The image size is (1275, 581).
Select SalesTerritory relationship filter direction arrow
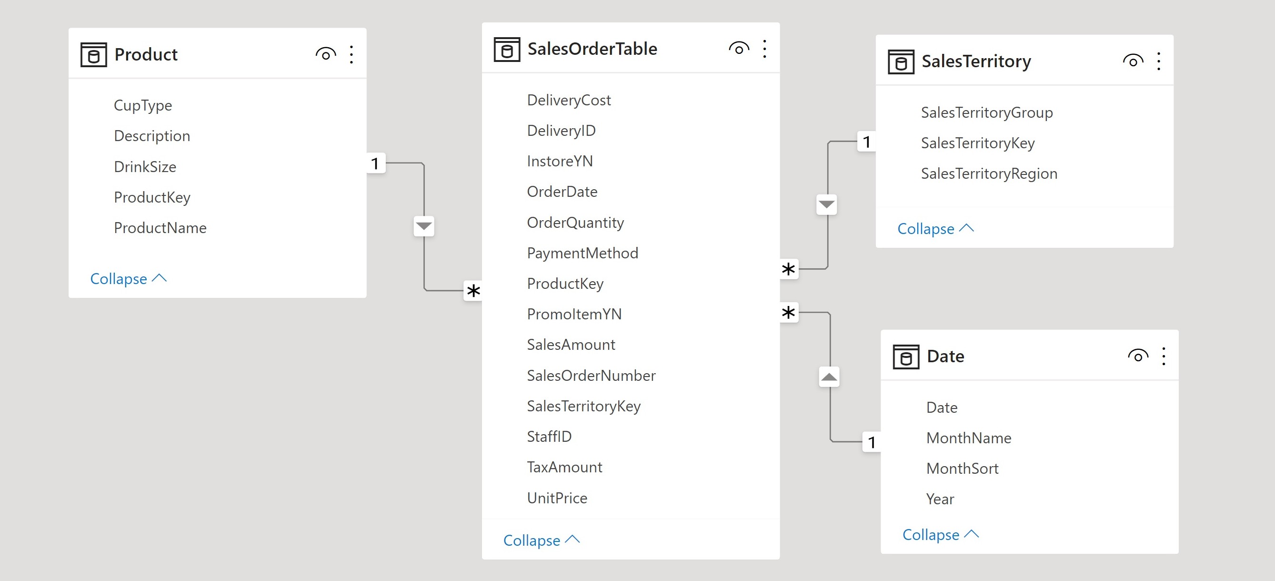click(826, 204)
